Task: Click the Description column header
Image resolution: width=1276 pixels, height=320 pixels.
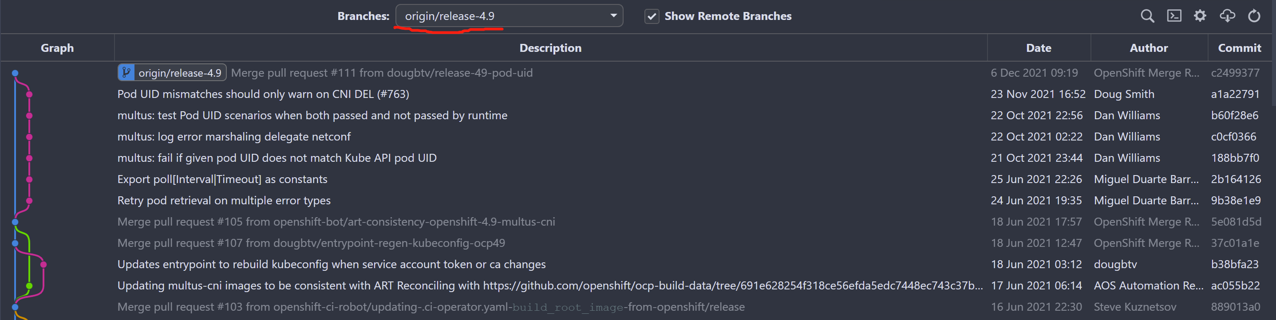Action: tap(550, 48)
